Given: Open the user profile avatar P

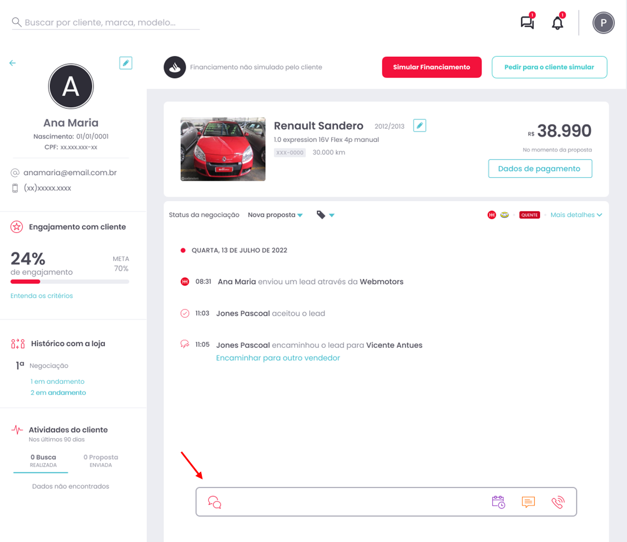Looking at the screenshot, I should [x=603, y=23].
